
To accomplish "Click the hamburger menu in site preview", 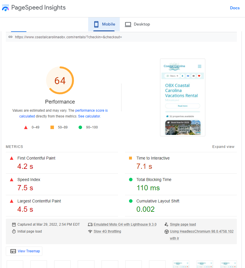I will 199,66.
